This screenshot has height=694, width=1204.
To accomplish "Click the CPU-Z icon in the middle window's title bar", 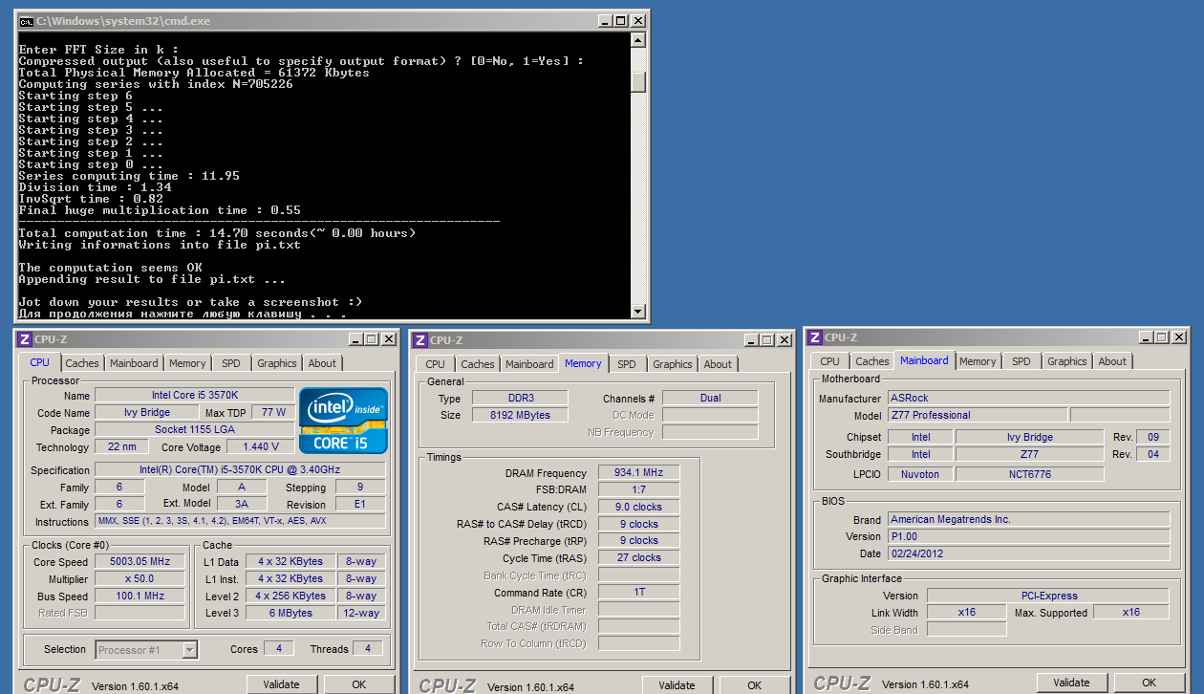I will pyautogui.click(x=420, y=340).
